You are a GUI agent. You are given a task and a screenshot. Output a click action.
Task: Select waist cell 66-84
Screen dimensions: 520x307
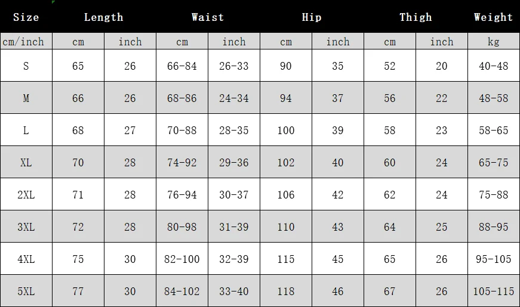tap(181, 66)
